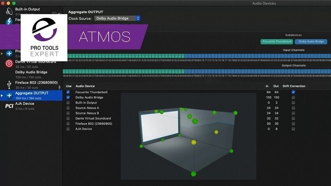Click the Focusrite Thunderbolt subdevice tag
The width and height of the screenshot is (331, 186).
coord(277,42)
